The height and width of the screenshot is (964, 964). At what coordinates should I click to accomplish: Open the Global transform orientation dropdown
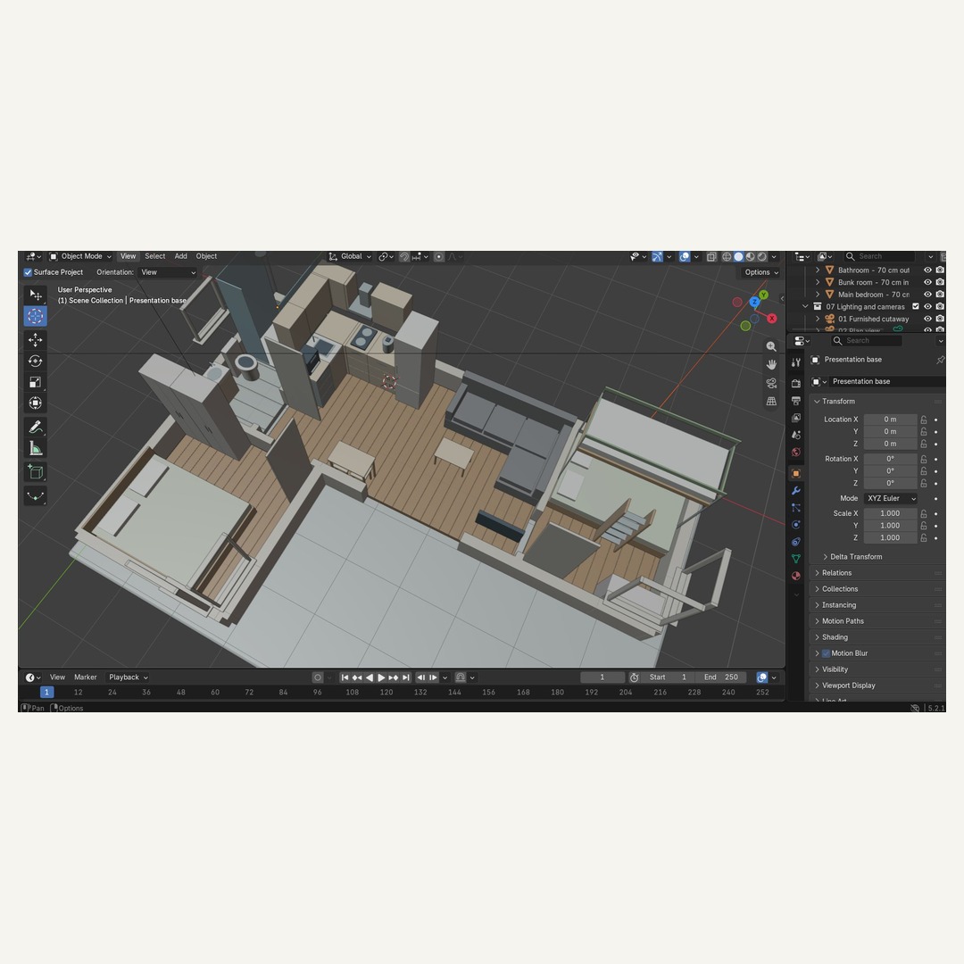click(350, 256)
